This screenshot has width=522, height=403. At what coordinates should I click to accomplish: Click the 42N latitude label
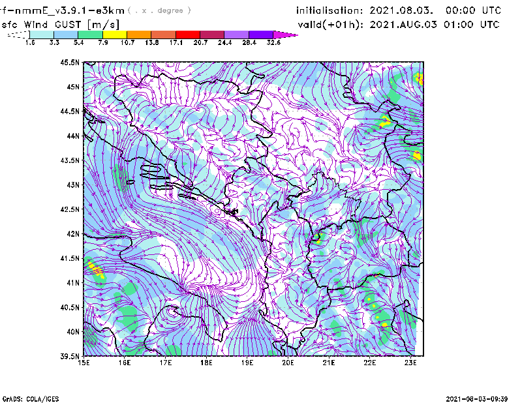[x=73, y=234]
